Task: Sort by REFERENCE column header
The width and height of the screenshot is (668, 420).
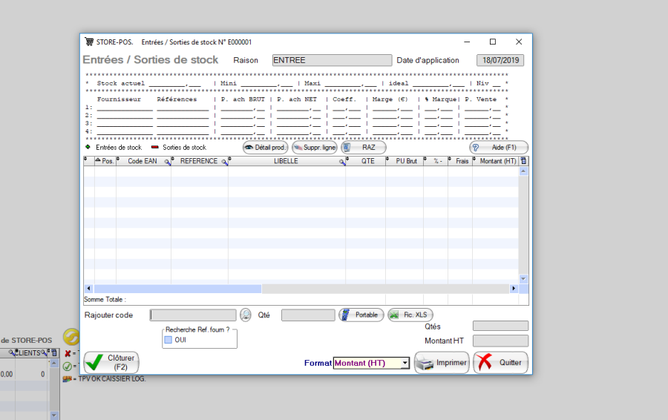Action: [198, 161]
